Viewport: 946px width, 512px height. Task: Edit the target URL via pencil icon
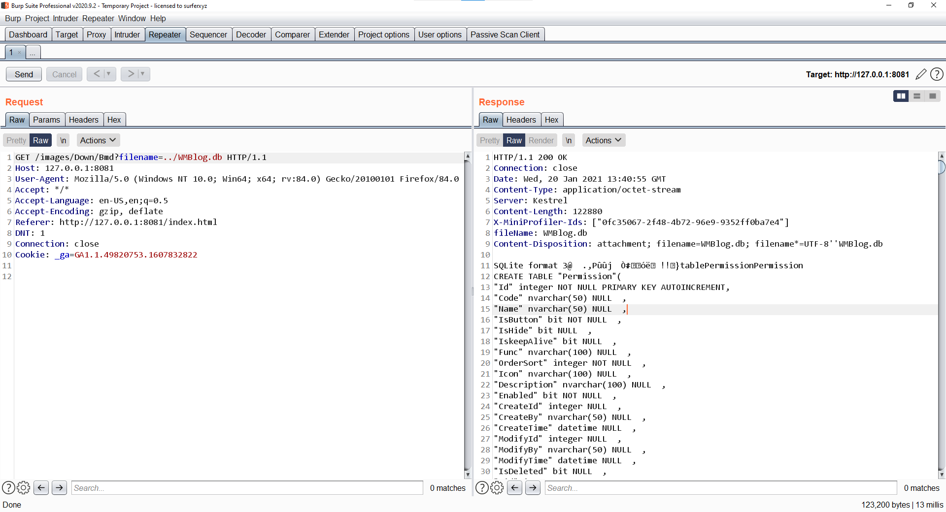coord(921,74)
